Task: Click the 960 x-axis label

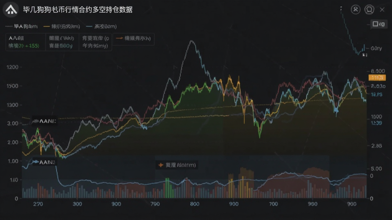Action: (x=351, y=204)
